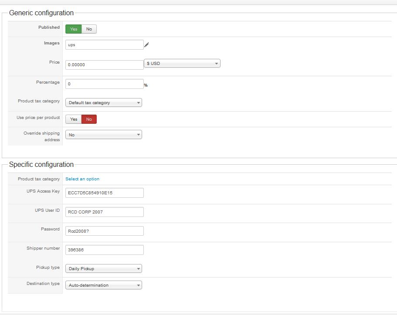The height and width of the screenshot is (315, 397).
Task: Click the Images field containing ups
Action: pyautogui.click(x=104, y=45)
